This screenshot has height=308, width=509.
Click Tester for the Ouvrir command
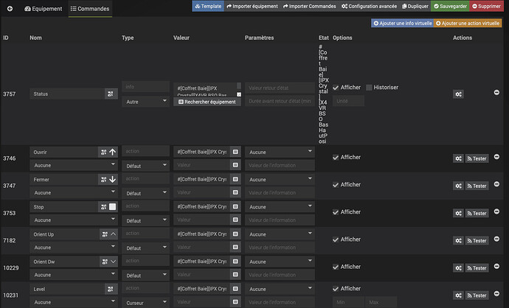click(477, 158)
